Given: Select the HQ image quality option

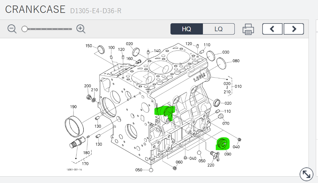Looking at the screenshot, I should (x=186, y=29).
